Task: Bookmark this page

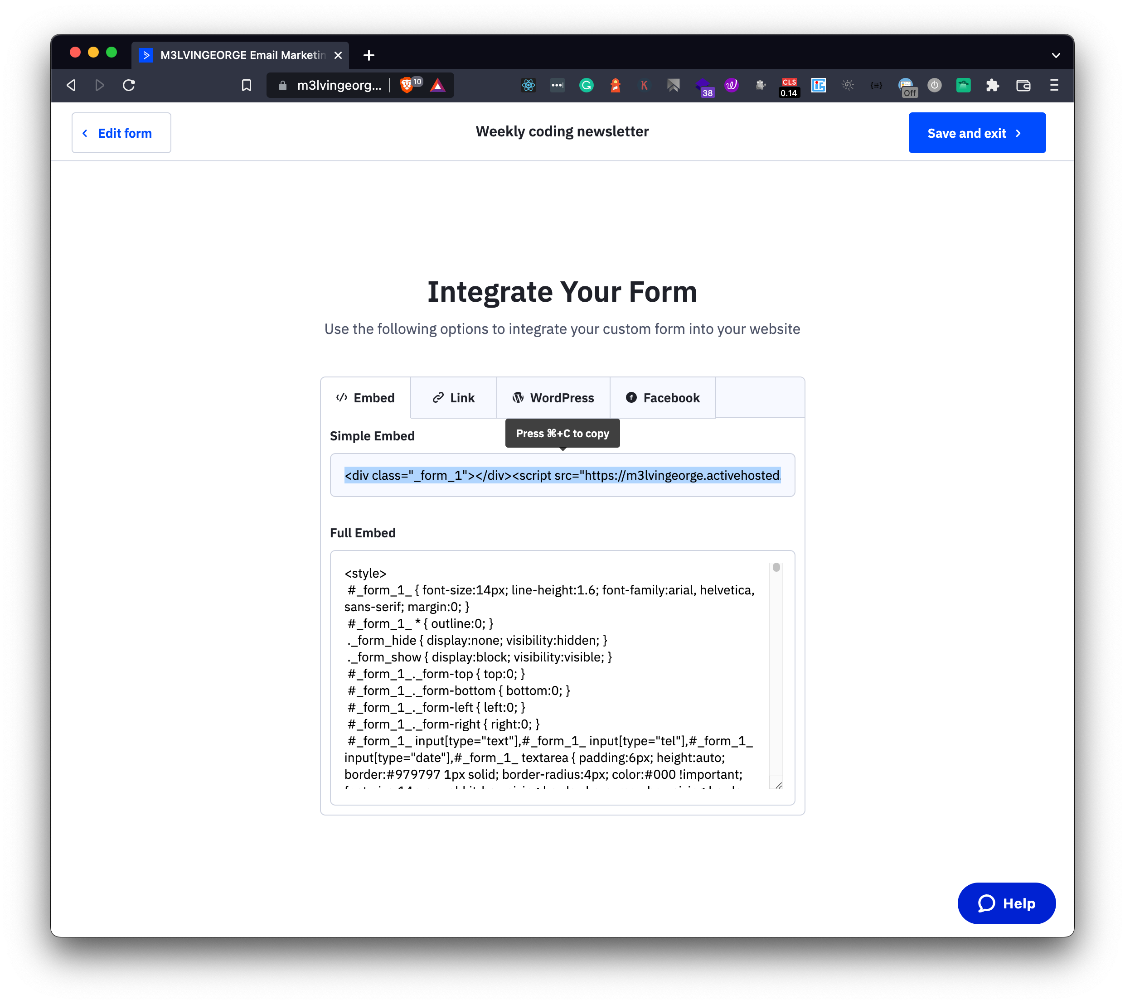Action: coord(247,86)
